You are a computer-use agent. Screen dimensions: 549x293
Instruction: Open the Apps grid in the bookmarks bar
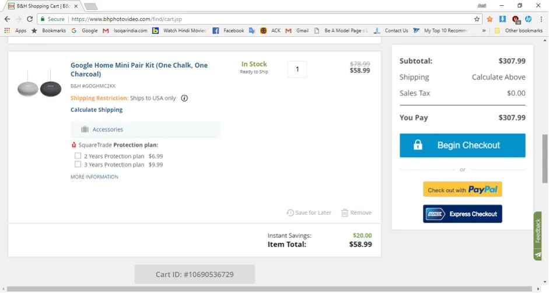click(7, 30)
